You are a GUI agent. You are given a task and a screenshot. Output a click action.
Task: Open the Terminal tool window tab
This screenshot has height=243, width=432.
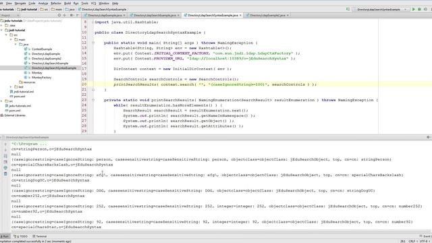(40, 236)
